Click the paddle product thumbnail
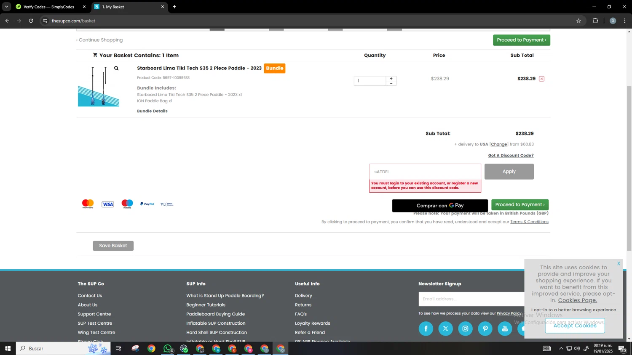Image resolution: width=632 pixels, height=355 pixels. (x=99, y=86)
